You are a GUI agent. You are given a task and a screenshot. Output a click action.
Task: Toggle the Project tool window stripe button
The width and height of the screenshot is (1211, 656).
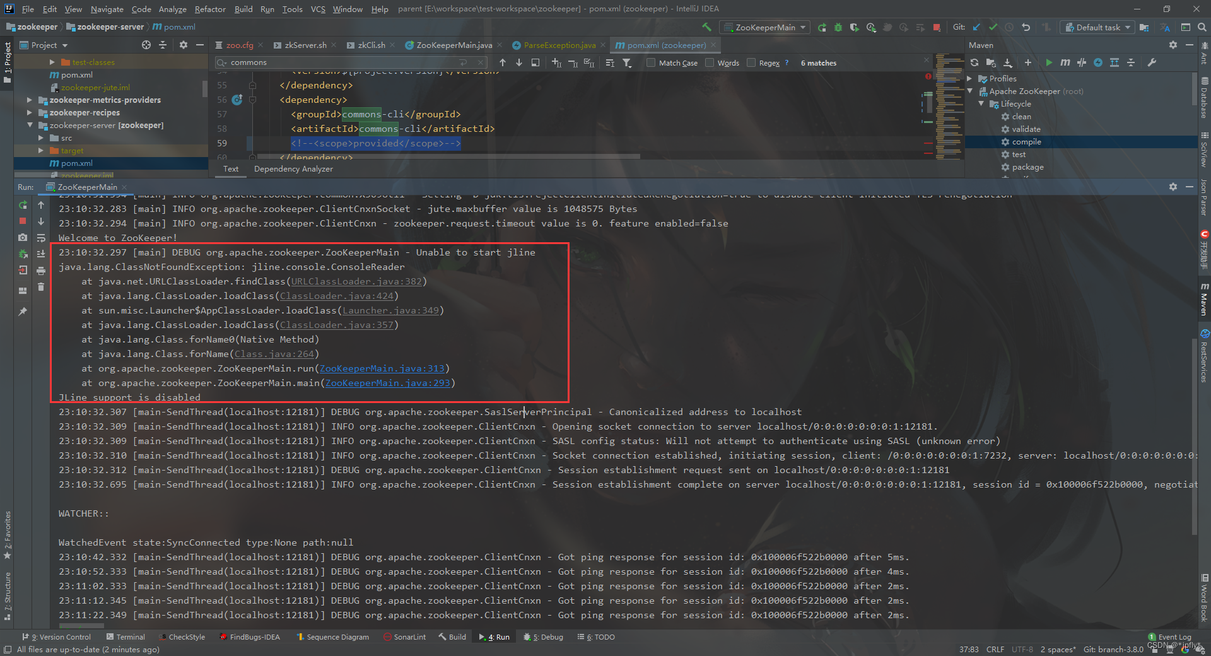(x=8, y=63)
